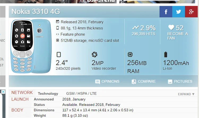Viewport: 199px width, 118px height.
Task: Click the 512MB storage, microSD card slot text
Action: tap(90, 40)
